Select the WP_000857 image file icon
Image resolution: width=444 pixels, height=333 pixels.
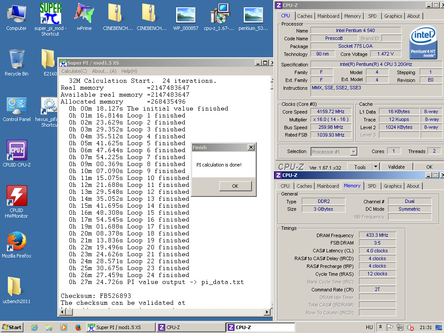coord(186,17)
